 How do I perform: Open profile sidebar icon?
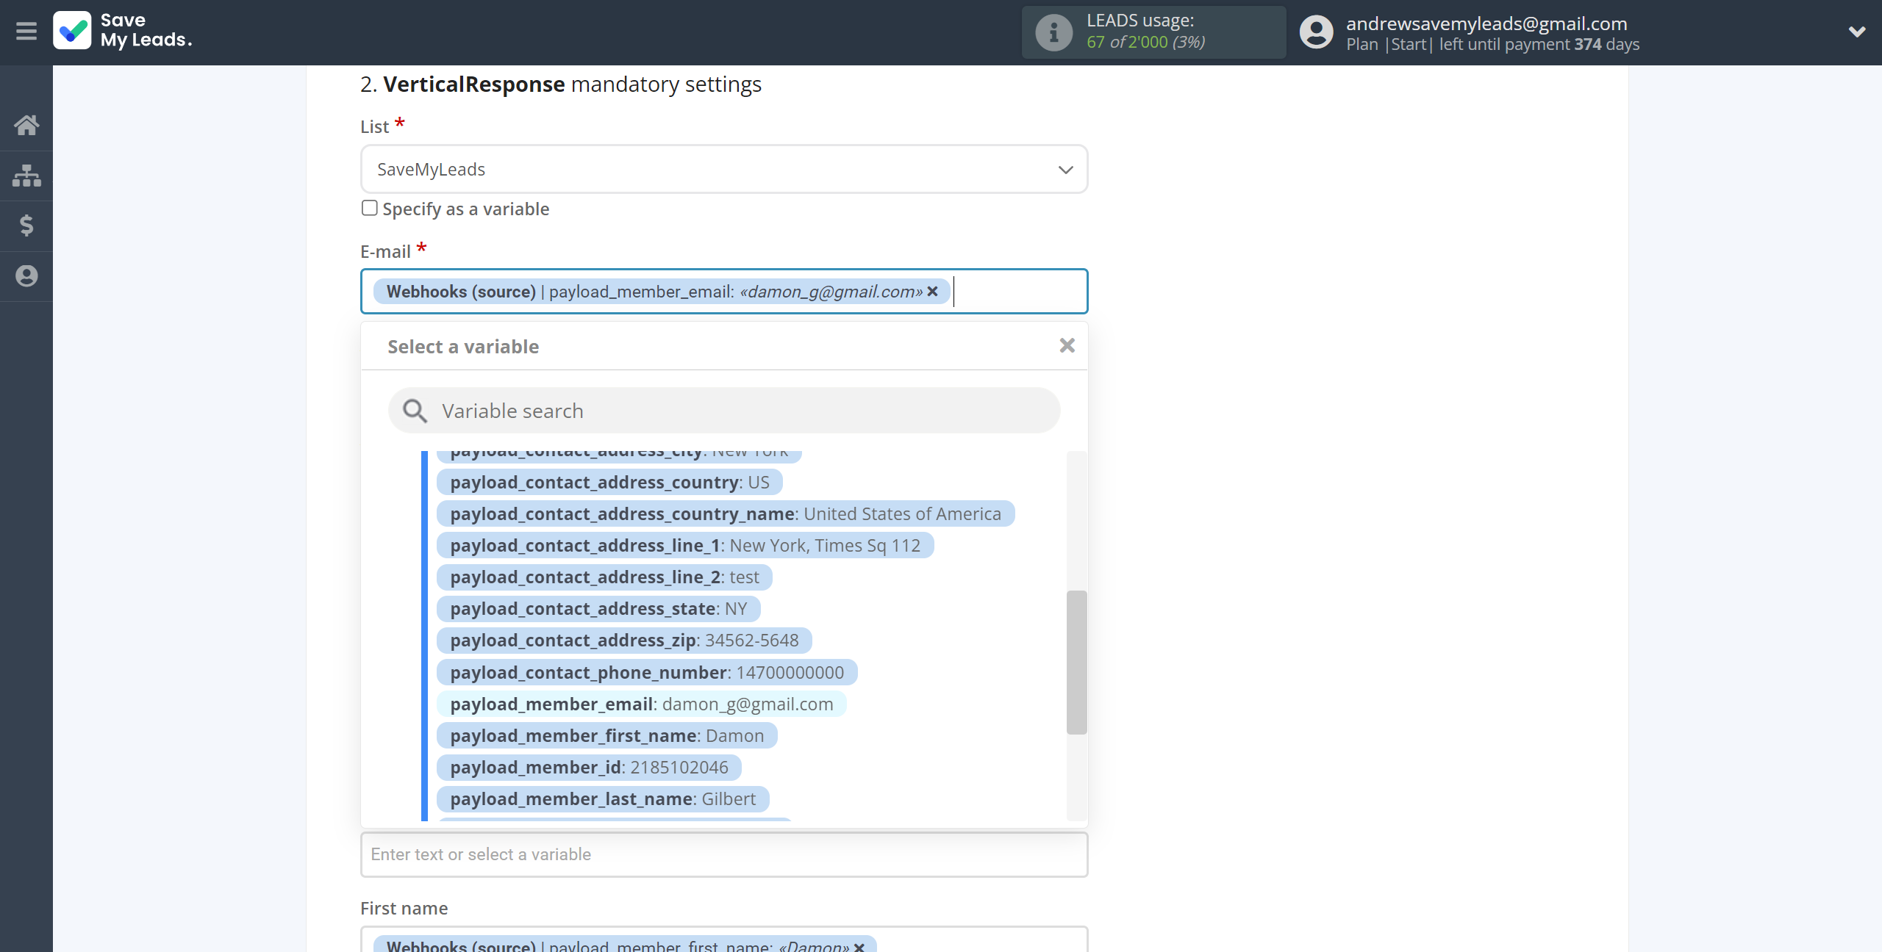coord(26,276)
